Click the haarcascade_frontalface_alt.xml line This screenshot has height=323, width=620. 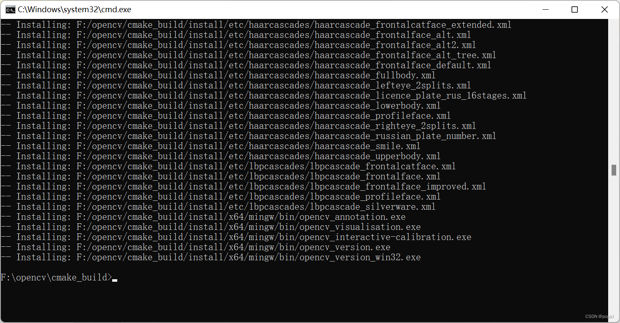point(236,35)
